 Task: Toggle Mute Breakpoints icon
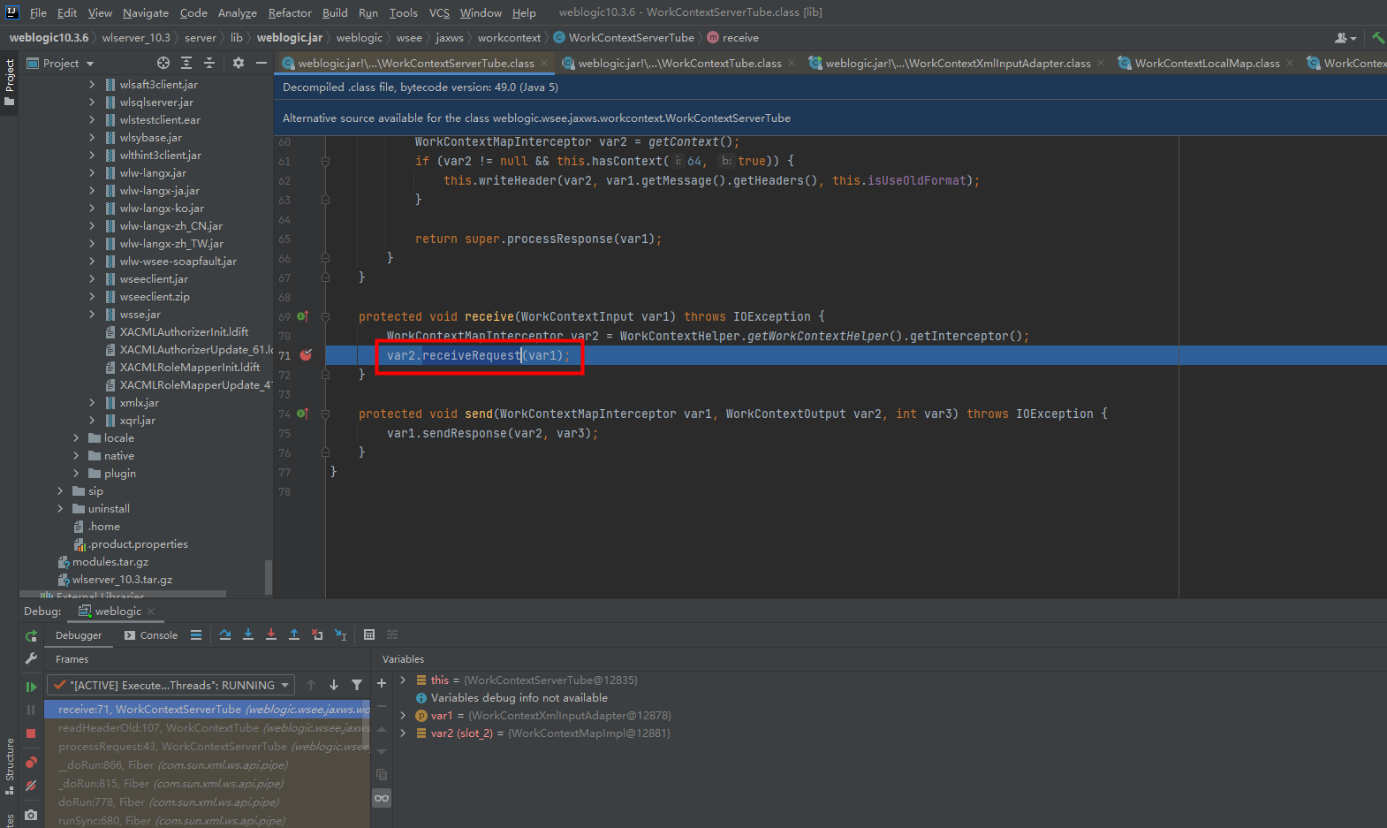[31, 786]
